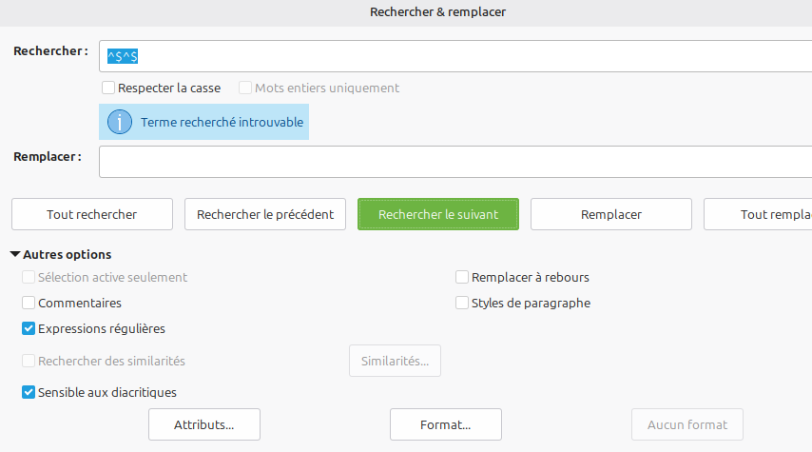Image resolution: width=812 pixels, height=452 pixels.
Task: Open the 'Attributs...' dialog
Action: 204,424
